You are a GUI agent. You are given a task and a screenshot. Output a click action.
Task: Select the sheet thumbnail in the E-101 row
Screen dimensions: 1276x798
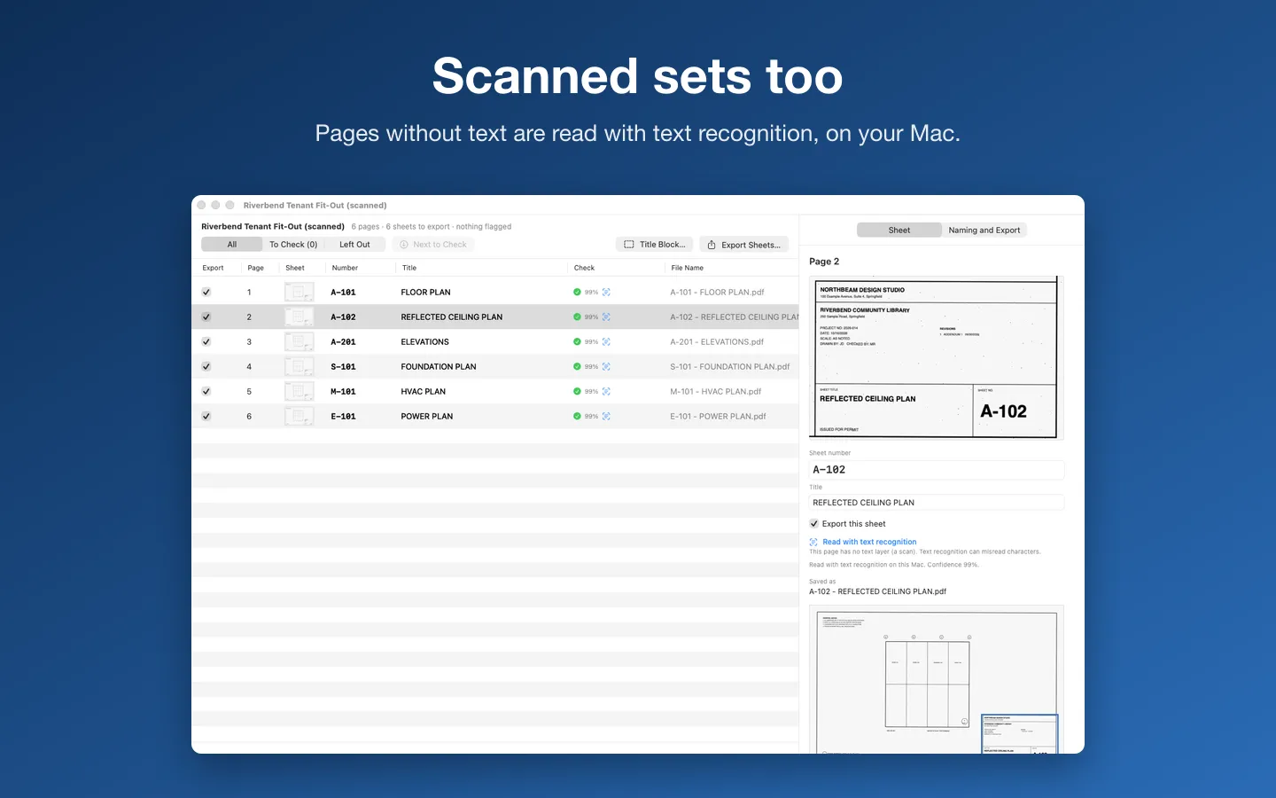300,416
